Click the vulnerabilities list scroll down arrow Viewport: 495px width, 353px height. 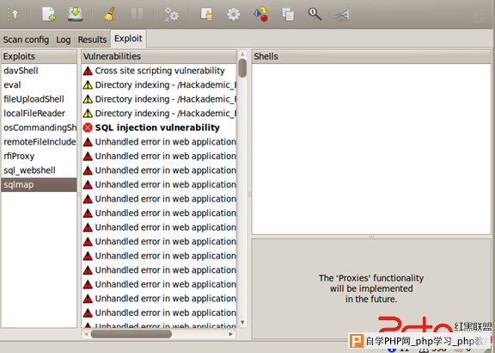click(242, 322)
